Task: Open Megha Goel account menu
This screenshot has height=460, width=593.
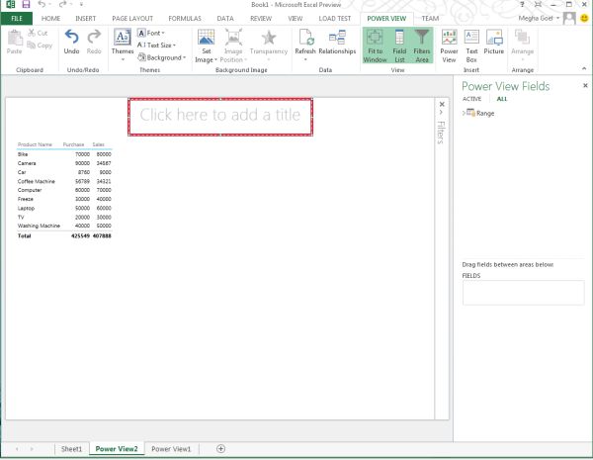Action: (x=539, y=18)
